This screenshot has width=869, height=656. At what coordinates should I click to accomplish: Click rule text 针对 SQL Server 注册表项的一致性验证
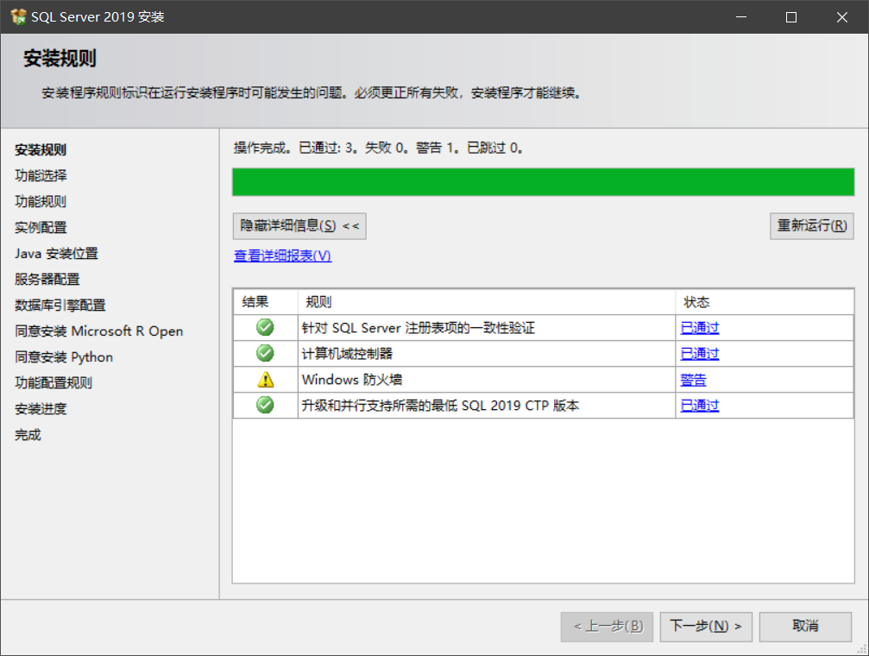click(418, 328)
